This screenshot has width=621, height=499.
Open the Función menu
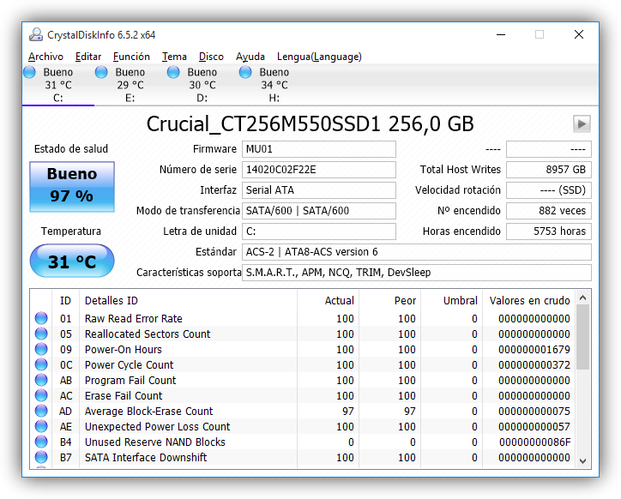click(x=131, y=57)
